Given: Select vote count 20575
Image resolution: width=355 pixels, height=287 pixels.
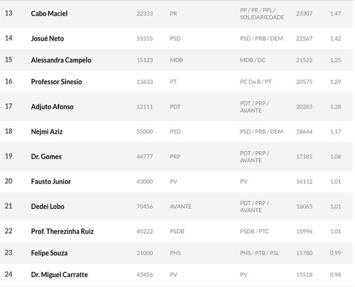Looking at the screenshot, I should pos(304,82).
